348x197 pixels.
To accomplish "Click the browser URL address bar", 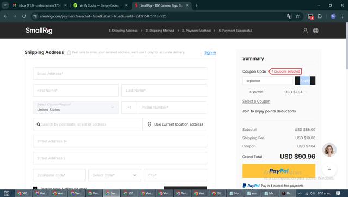I will coord(160,16).
